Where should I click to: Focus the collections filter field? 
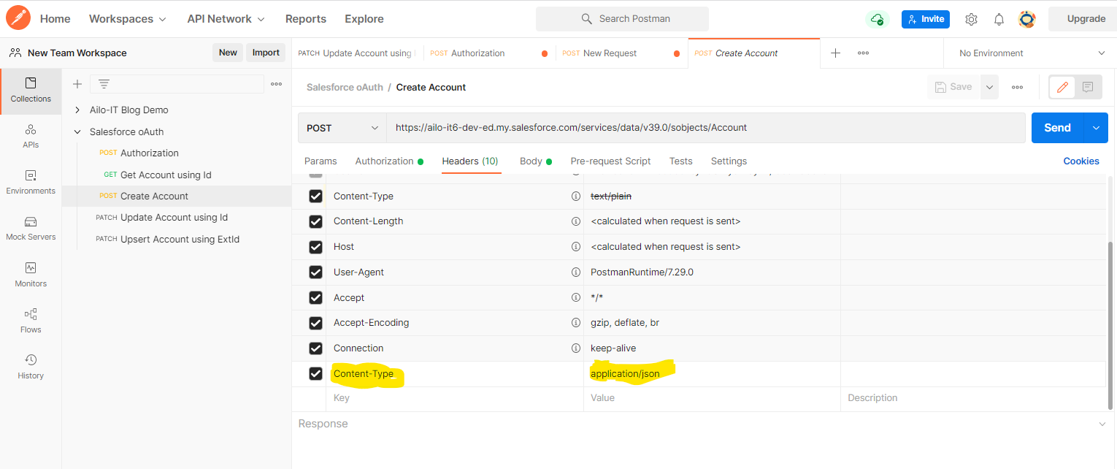[177, 84]
